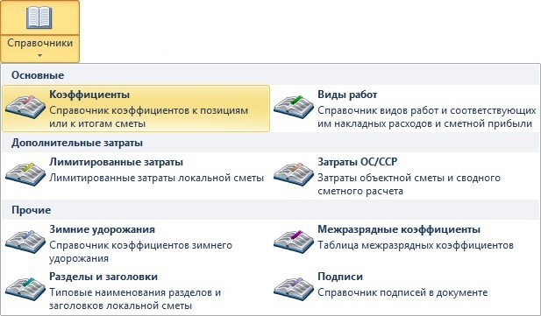Expand the Справочники dropdown arrow

pyautogui.click(x=40, y=55)
